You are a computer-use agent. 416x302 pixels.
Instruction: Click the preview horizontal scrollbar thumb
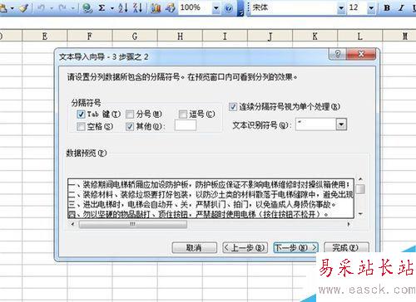(x=132, y=224)
